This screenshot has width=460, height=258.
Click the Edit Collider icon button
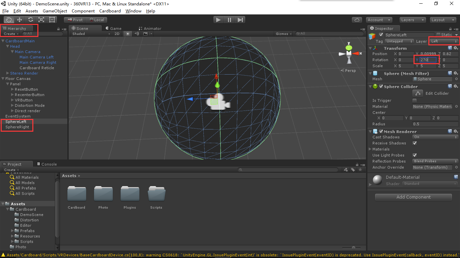418,93
